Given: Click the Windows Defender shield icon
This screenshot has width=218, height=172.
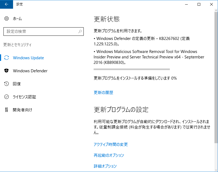Looking at the screenshot, I should (x=6, y=71).
